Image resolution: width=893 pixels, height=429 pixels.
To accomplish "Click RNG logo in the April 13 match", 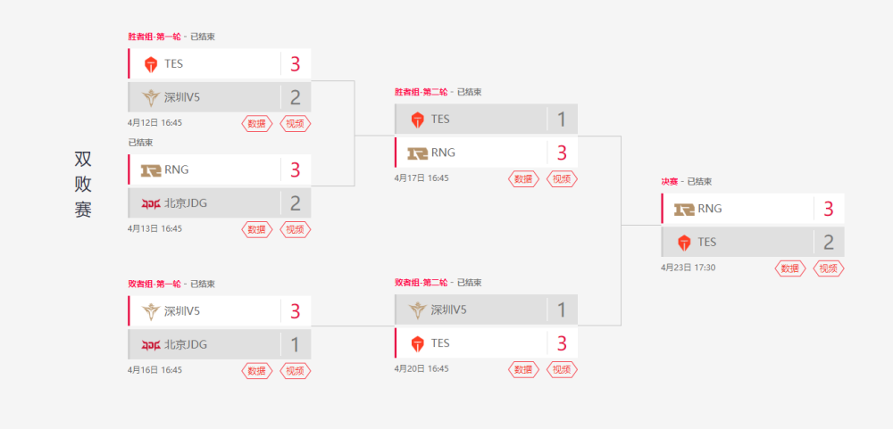I will click(151, 169).
